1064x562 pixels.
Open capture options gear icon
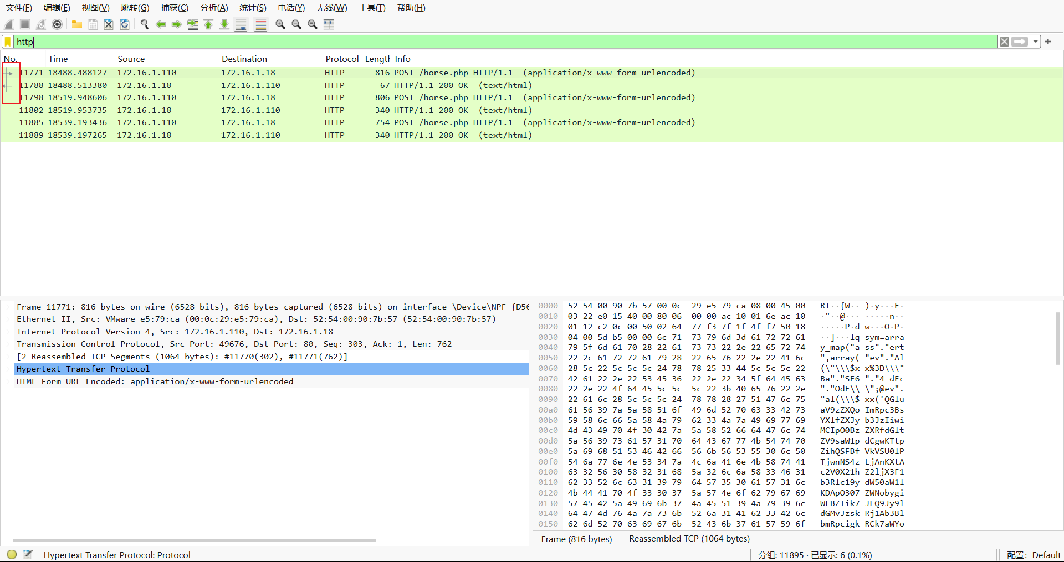pos(57,24)
